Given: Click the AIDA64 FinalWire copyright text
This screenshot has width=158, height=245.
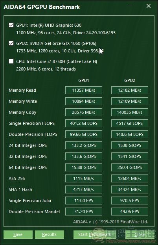Looking at the screenshot, I should [110, 222].
